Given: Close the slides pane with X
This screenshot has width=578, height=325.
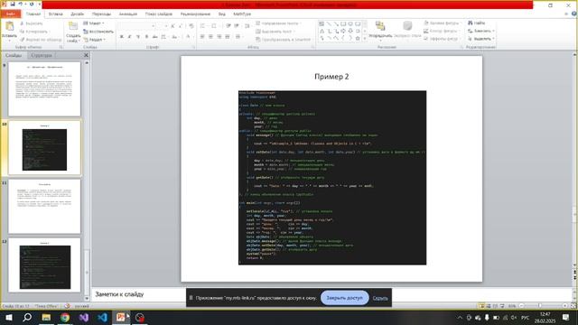Looking at the screenshot, I should [86, 55].
